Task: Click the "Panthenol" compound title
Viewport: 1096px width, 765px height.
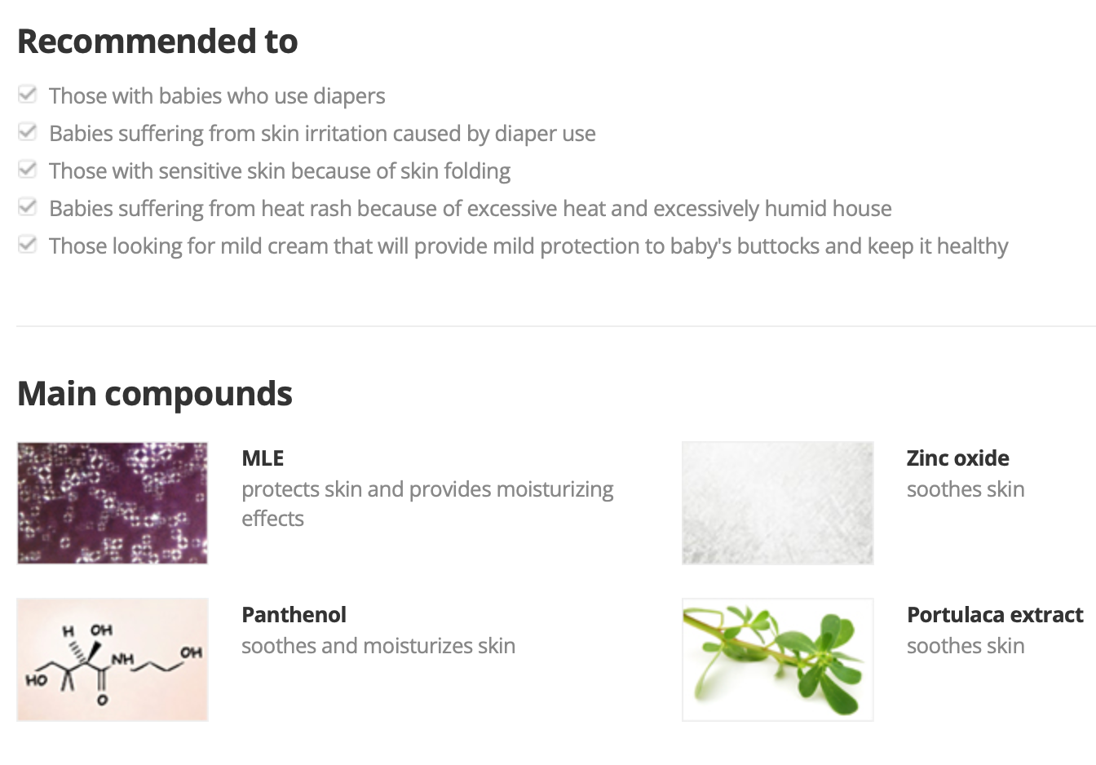Action: click(x=294, y=615)
